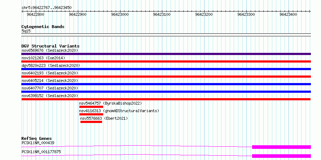Viewport: 321px width, 160px height.
Task: Click the red nsv1021263 variant bar
Action: tap(166, 61)
